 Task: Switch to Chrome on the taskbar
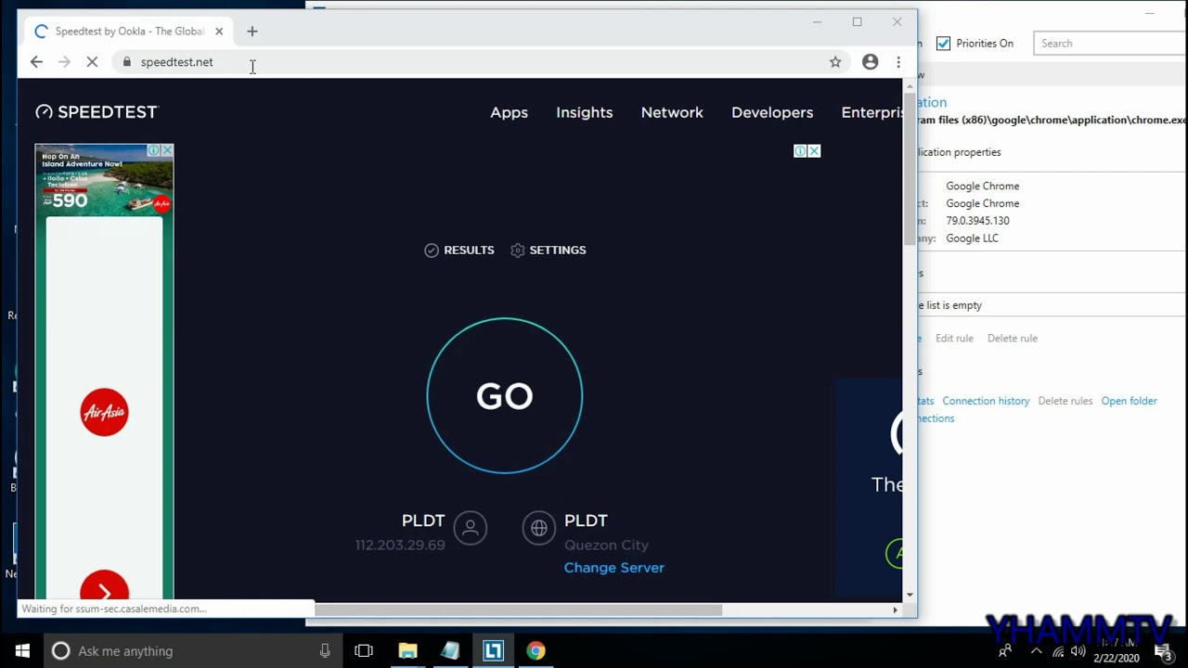click(x=536, y=651)
